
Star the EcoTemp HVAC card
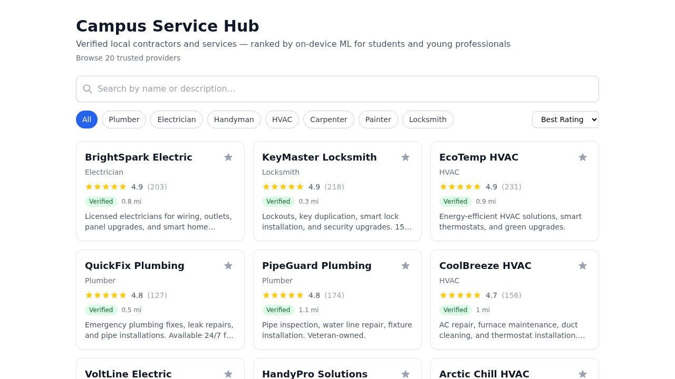[x=583, y=157]
